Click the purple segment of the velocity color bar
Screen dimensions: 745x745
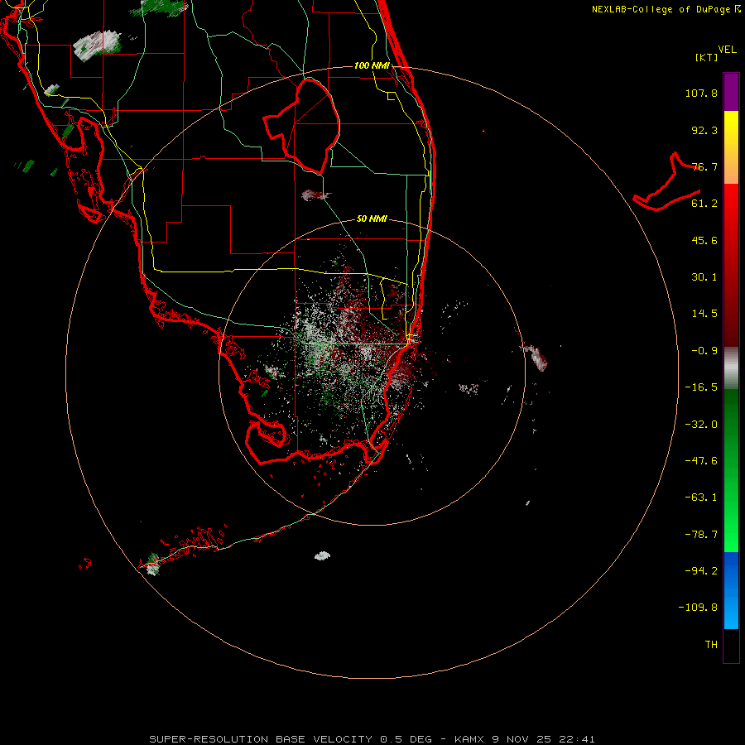pyautogui.click(x=731, y=92)
